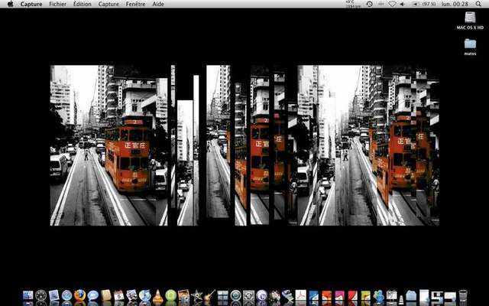Launch the orange Adobe CS icon in dock
Screen dimensions: 489x306
(326, 295)
